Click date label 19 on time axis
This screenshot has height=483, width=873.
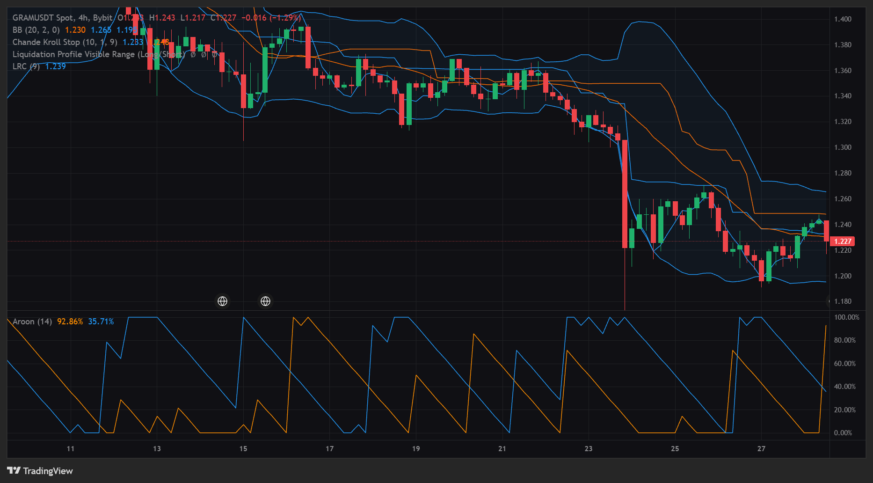coord(416,449)
